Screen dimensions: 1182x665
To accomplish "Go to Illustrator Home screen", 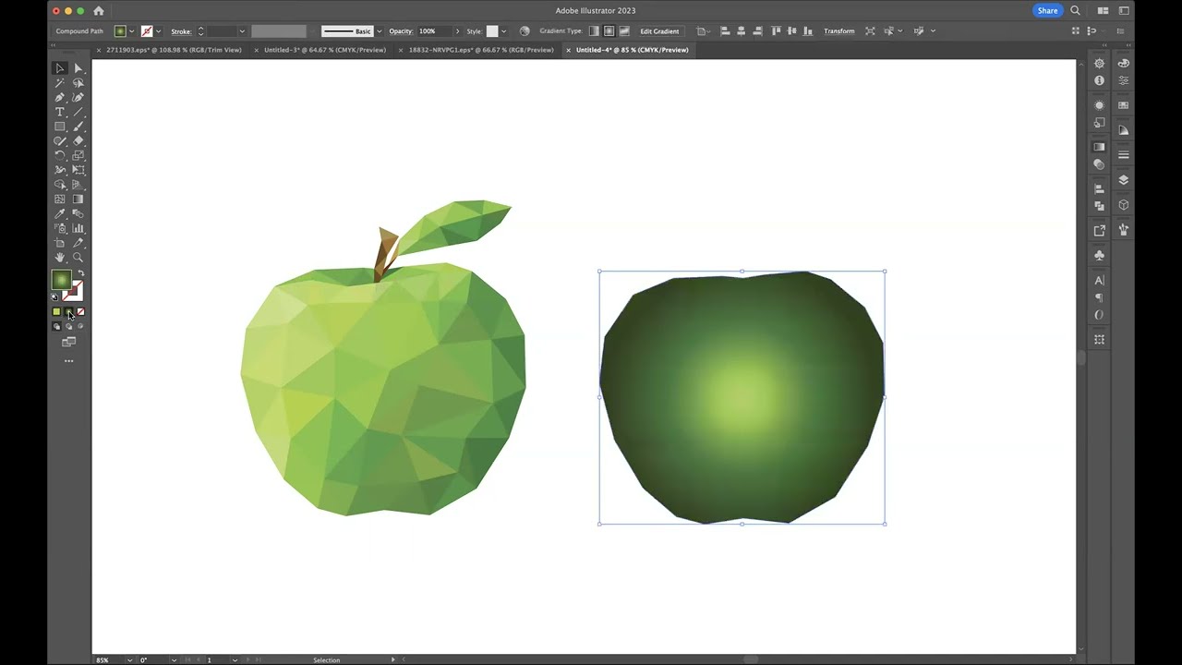I will coord(99,11).
